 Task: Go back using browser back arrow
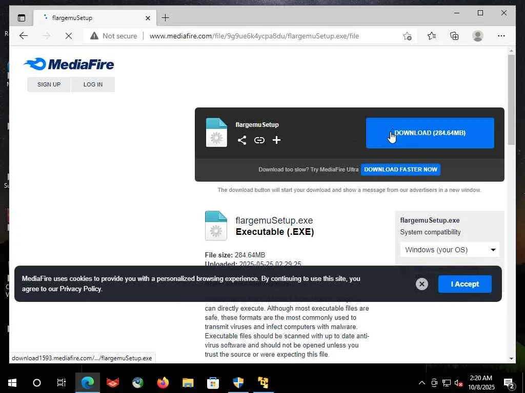pyautogui.click(x=24, y=36)
